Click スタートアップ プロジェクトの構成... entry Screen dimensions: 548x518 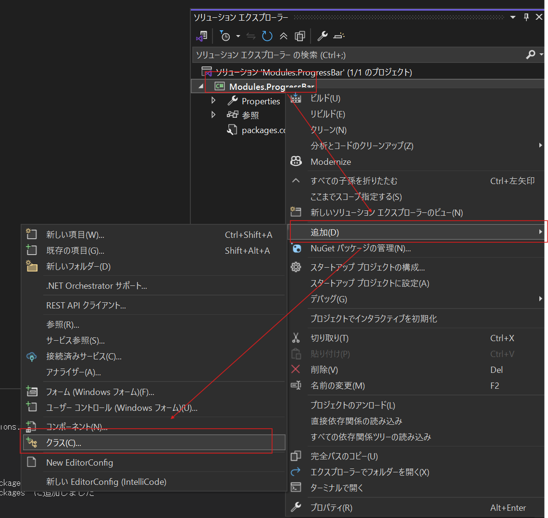416,267
